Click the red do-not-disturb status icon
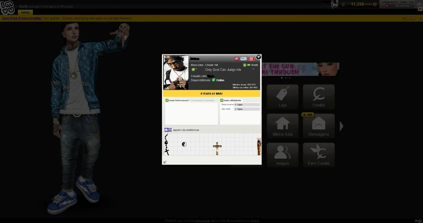Screen dimensions: 423x223 click(x=387, y=6)
